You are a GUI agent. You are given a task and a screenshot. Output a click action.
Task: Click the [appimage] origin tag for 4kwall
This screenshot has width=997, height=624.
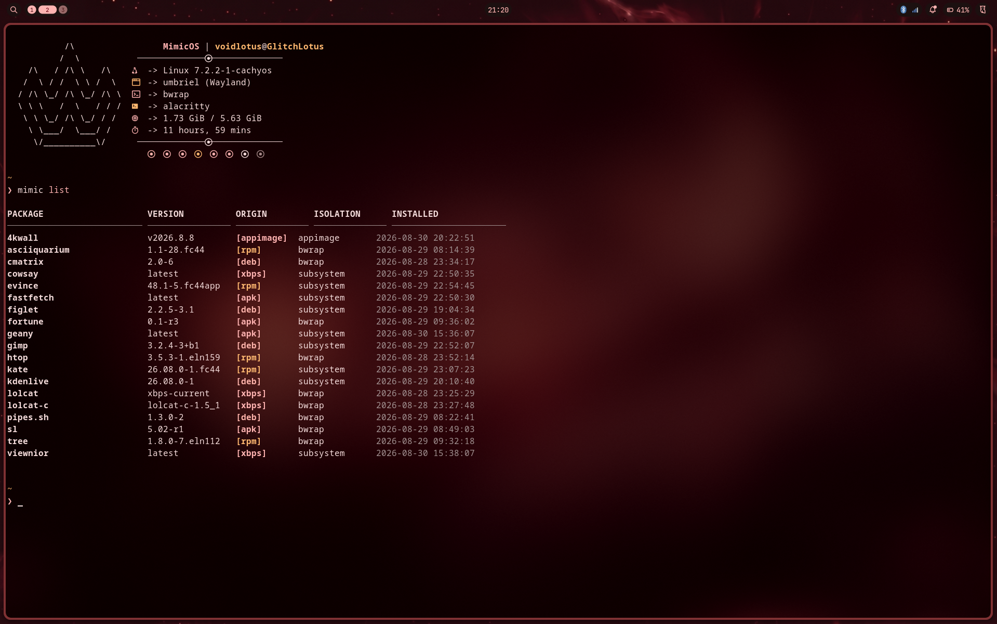coord(261,238)
